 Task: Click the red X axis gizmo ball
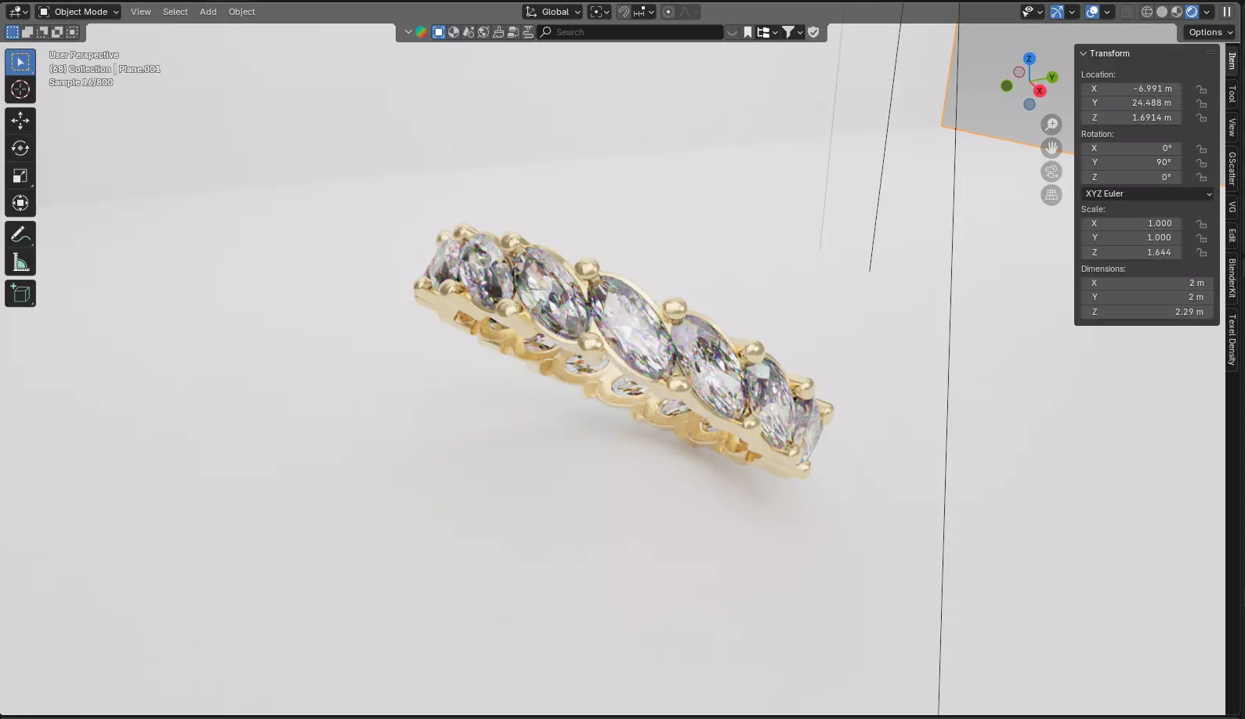(1040, 91)
